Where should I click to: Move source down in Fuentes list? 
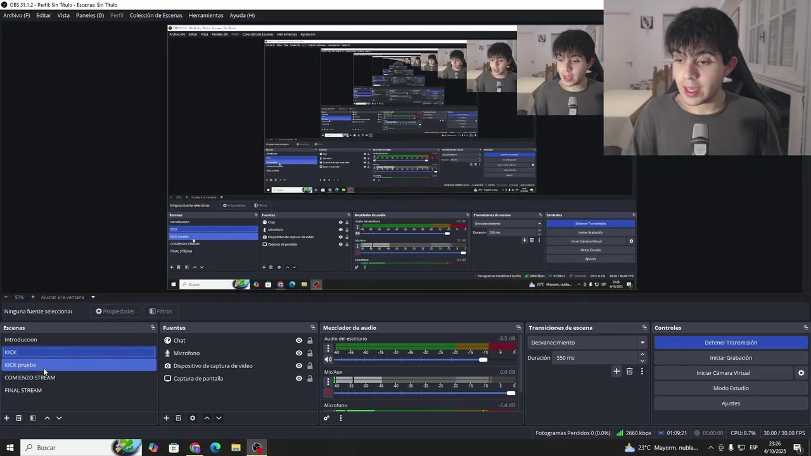click(219, 418)
